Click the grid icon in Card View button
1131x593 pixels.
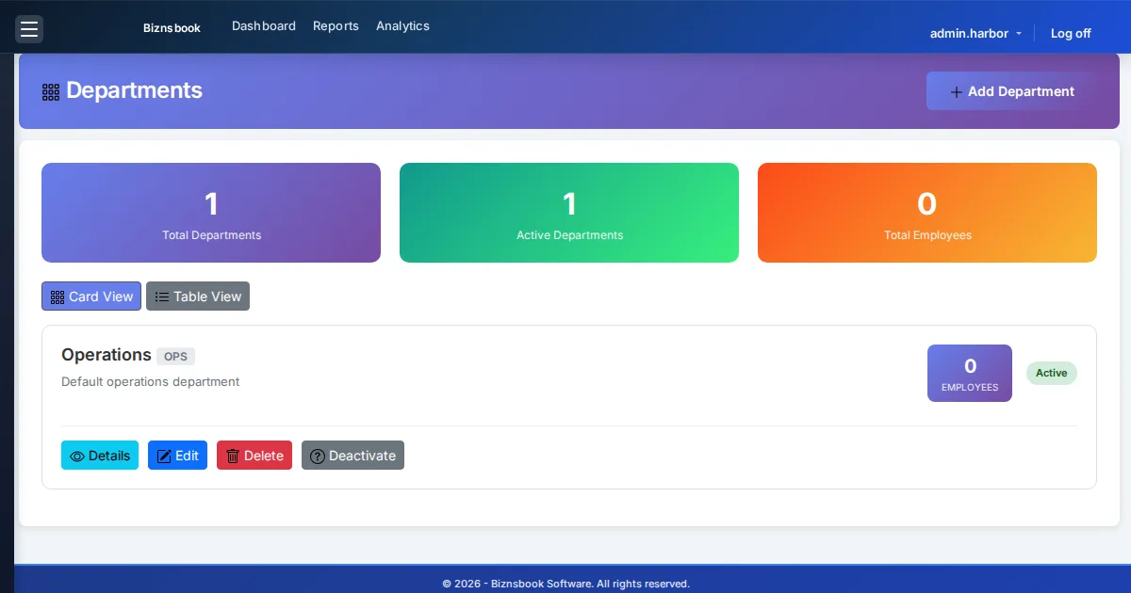click(x=57, y=297)
